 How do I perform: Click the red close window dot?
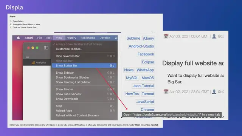(29, 48)
